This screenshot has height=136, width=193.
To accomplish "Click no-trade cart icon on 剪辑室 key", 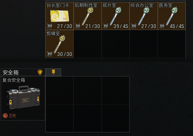I will tap(49, 54).
